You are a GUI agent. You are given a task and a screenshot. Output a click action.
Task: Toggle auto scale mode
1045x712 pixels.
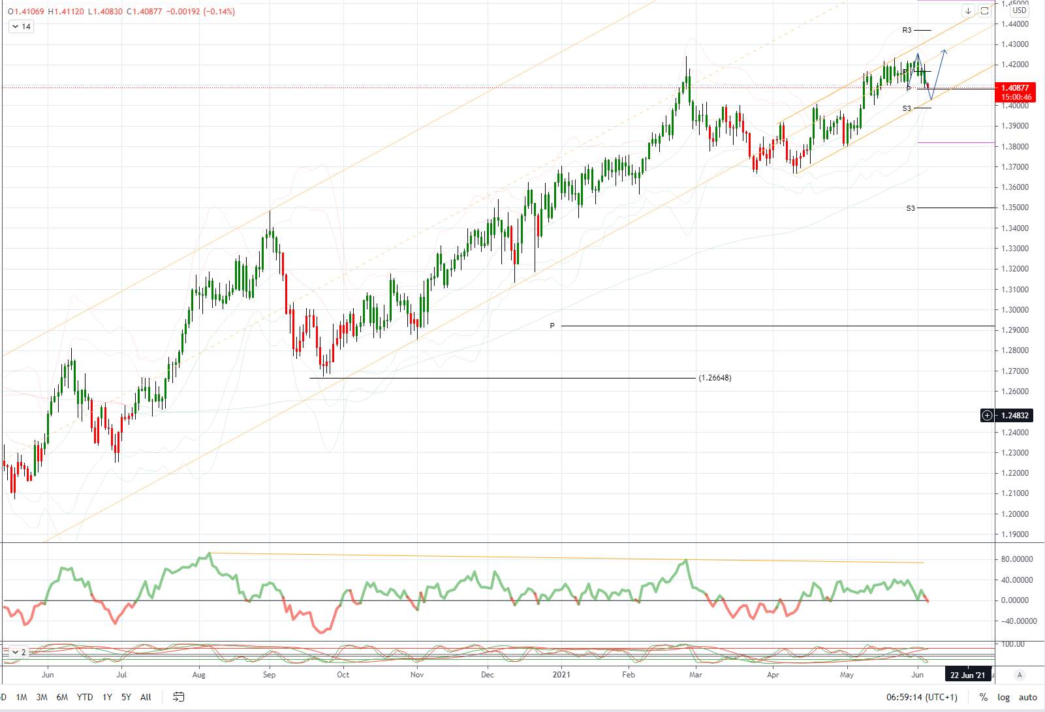(x=1027, y=697)
